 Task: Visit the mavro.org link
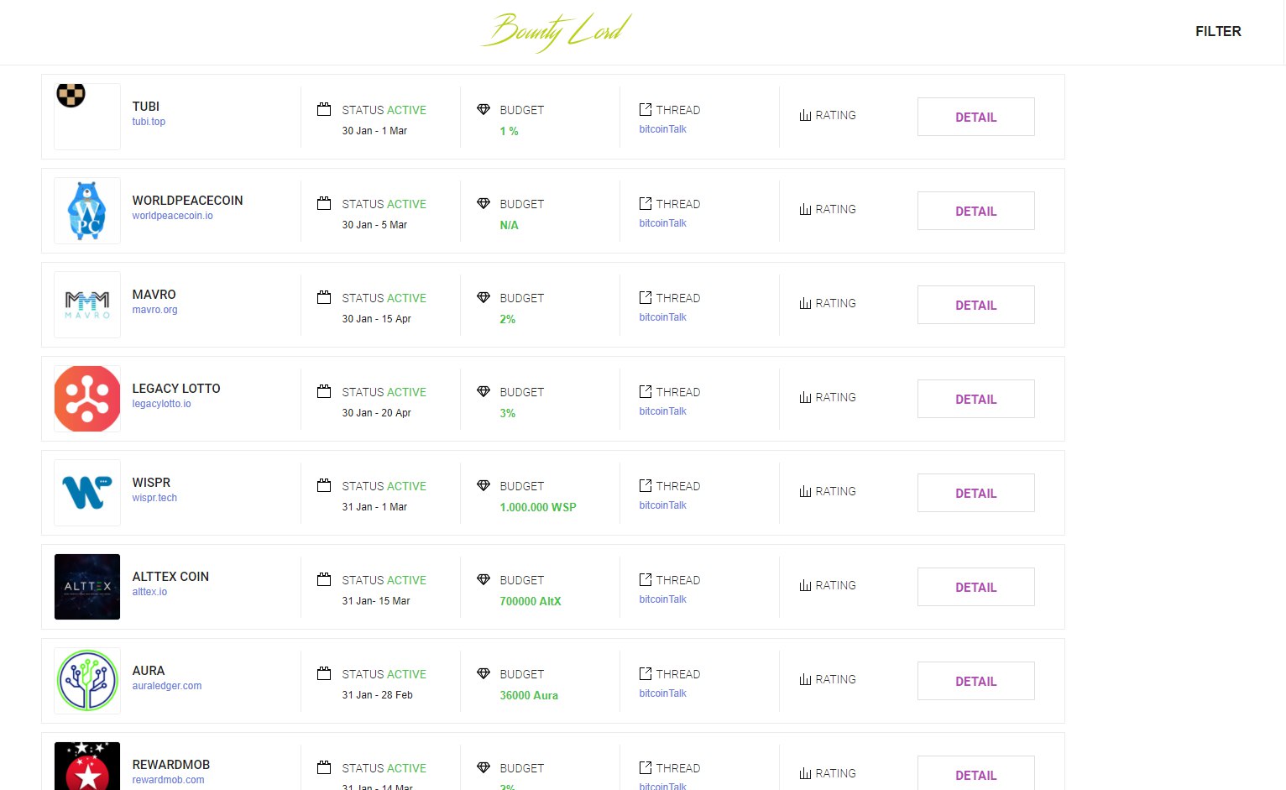(154, 310)
